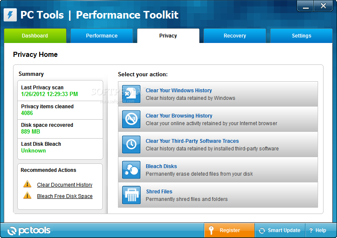Click the Smart Update button label
337x238 pixels.
(284, 230)
